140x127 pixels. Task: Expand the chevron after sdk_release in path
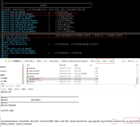tap(60, 61)
